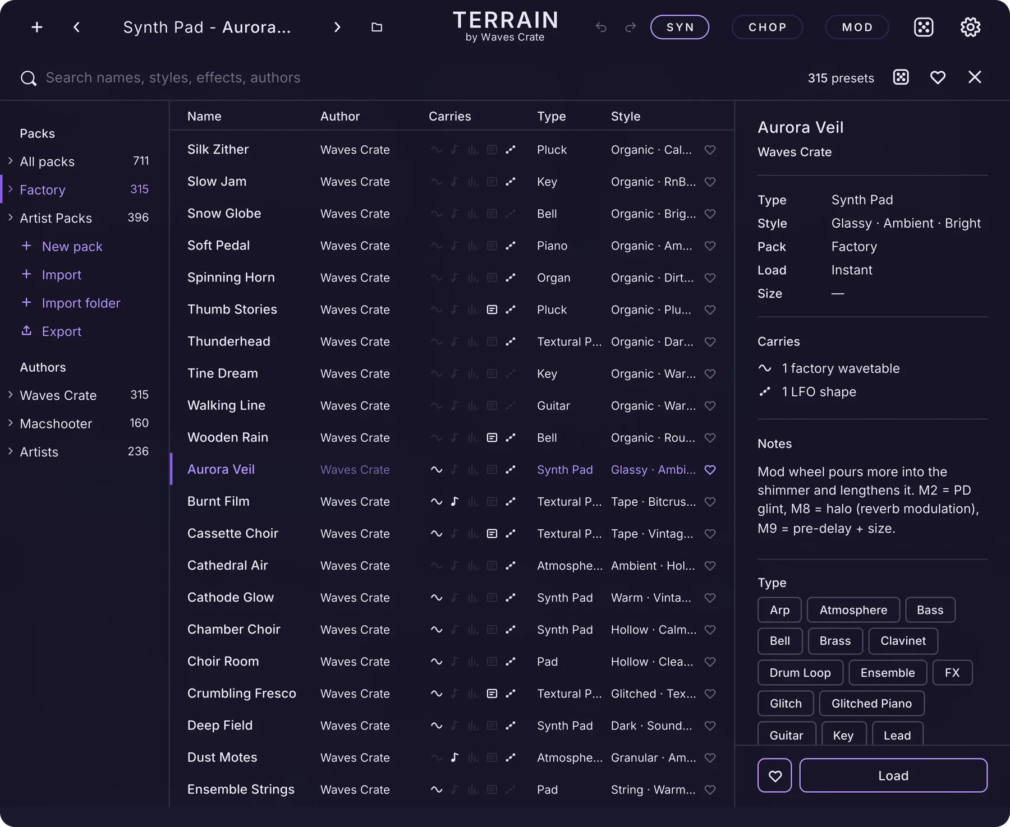Viewport: 1010px width, 827px height.
Task: Filter favorites with heart icon in search bar
Action: 938,77
